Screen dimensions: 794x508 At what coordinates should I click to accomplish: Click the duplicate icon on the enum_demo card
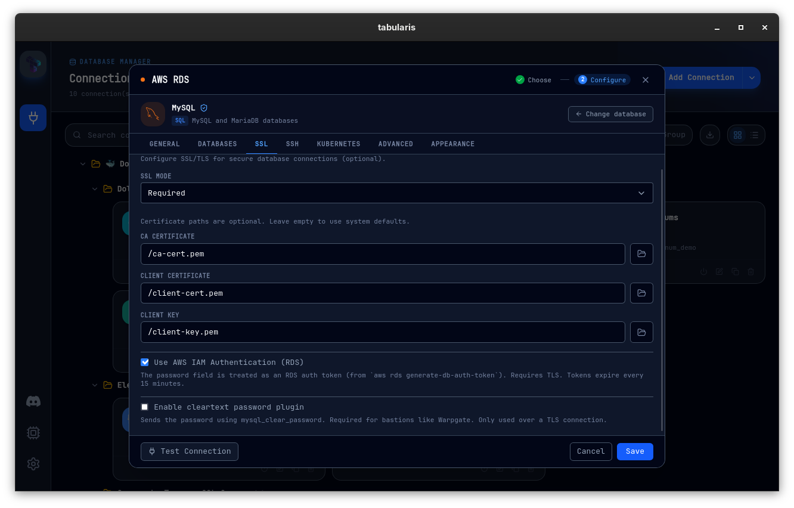point(735,272)
